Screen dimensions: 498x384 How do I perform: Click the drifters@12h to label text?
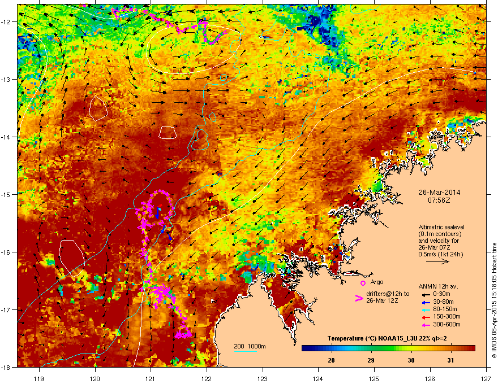[x=388, y=294]
